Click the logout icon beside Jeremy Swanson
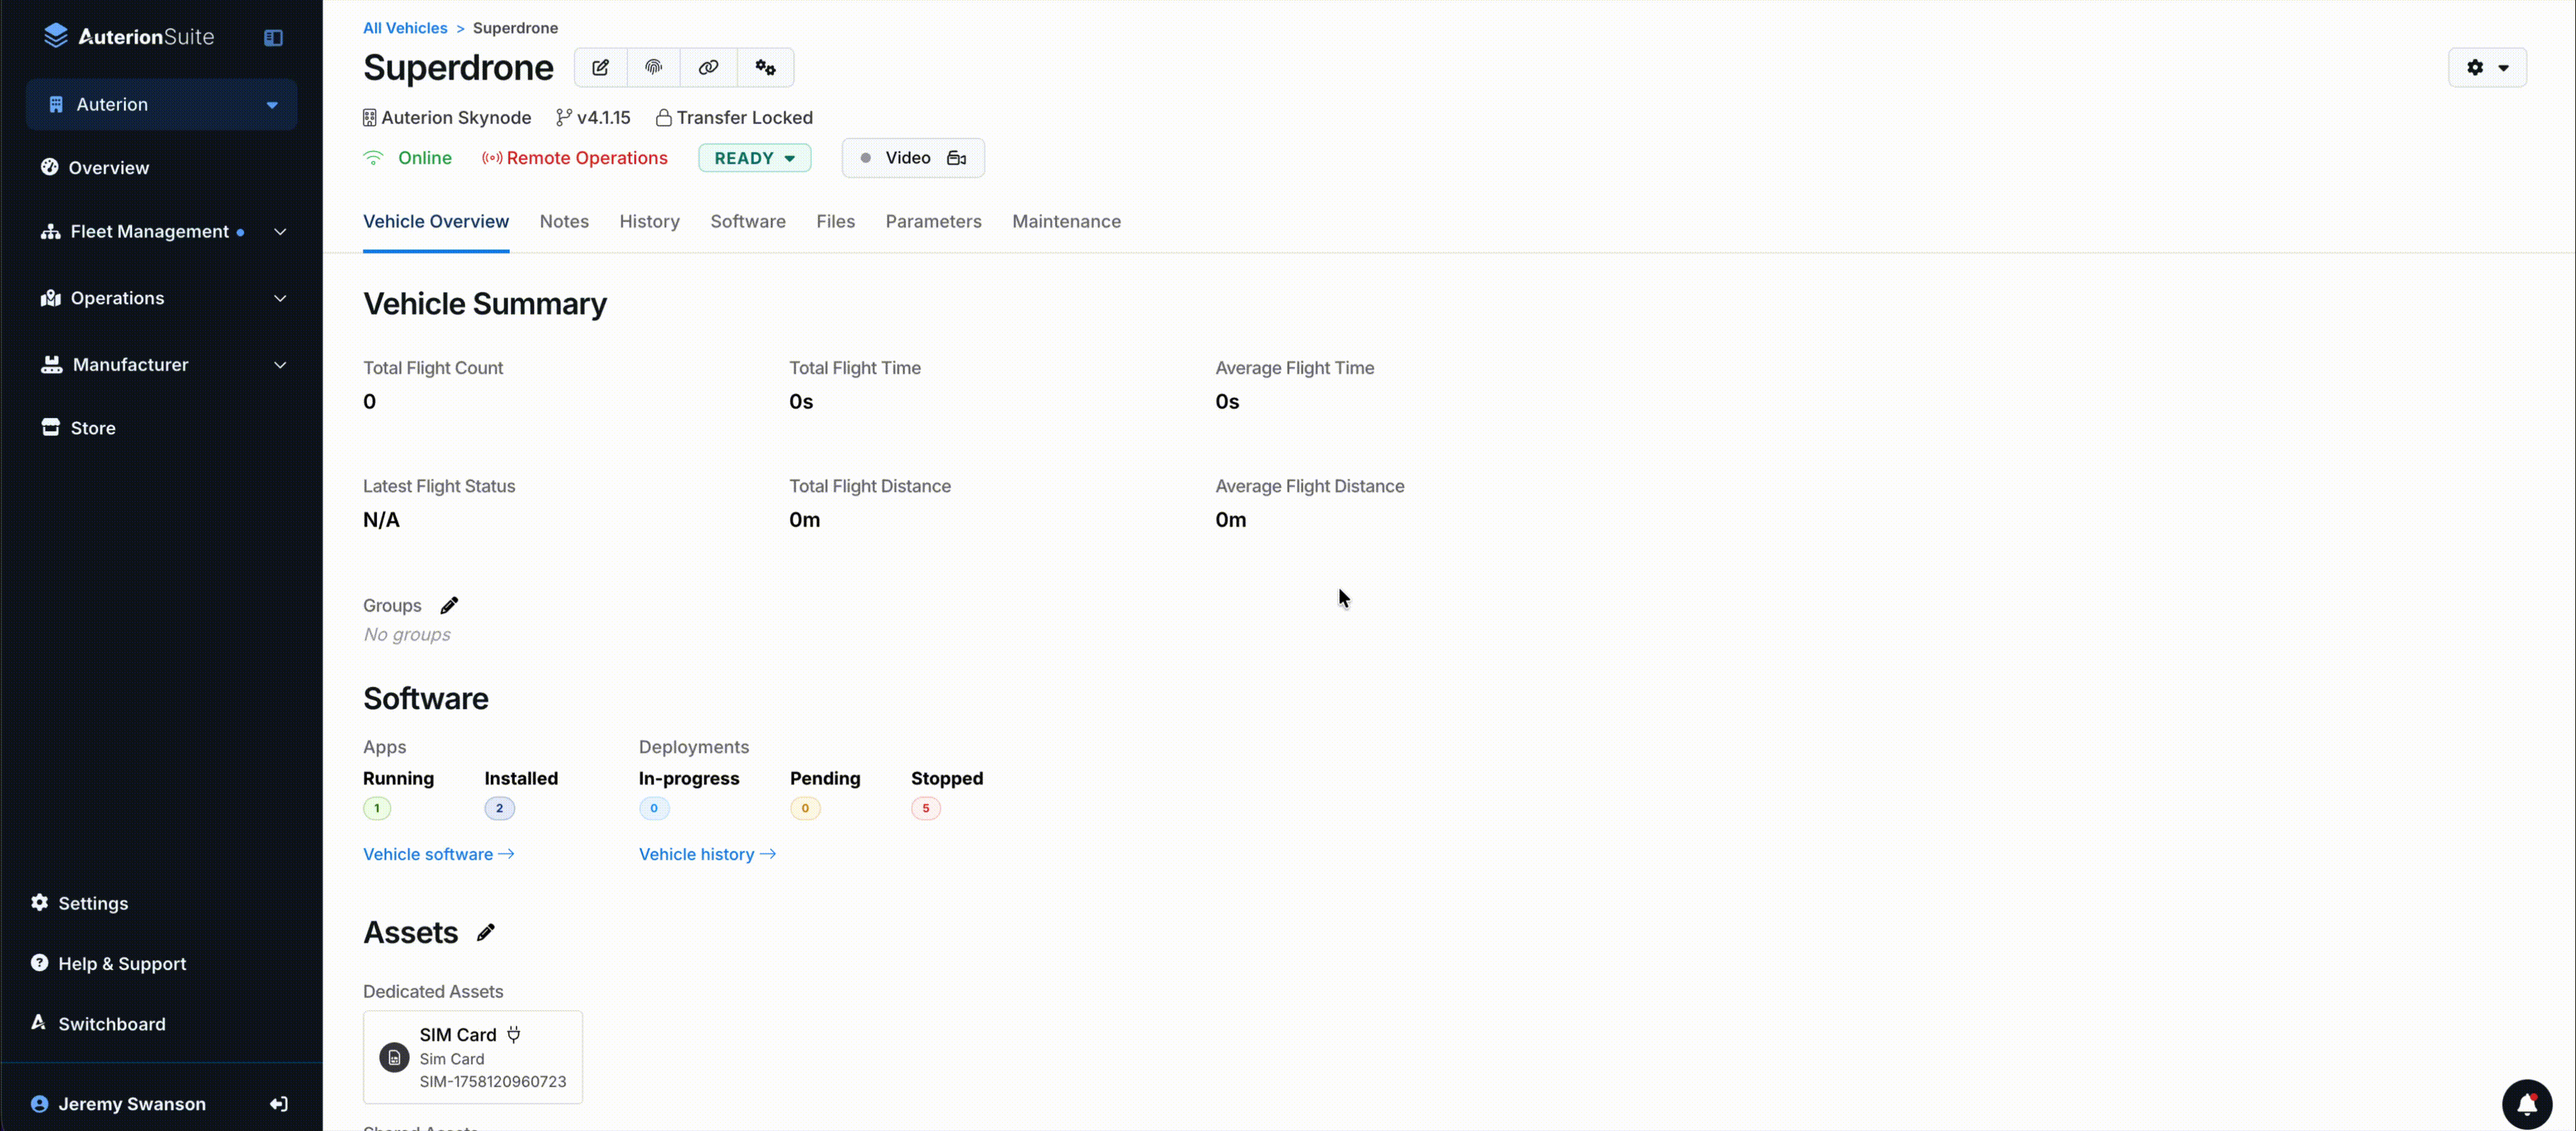2576x1131 pixels. pyautogui.click(x=279, y=1104)
